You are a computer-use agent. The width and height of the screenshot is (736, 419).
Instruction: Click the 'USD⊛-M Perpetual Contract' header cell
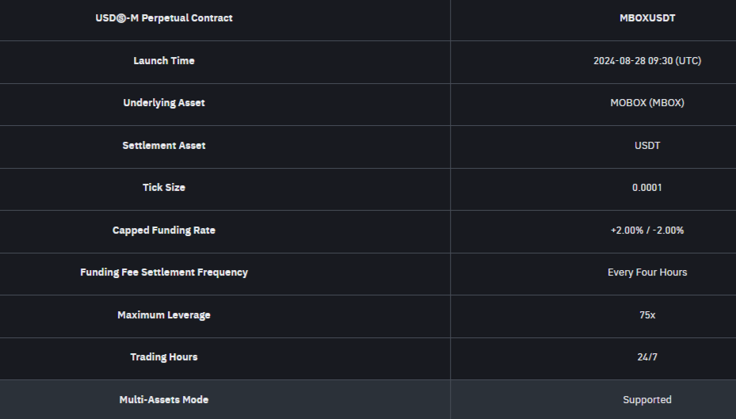click(x=164, y=18)
